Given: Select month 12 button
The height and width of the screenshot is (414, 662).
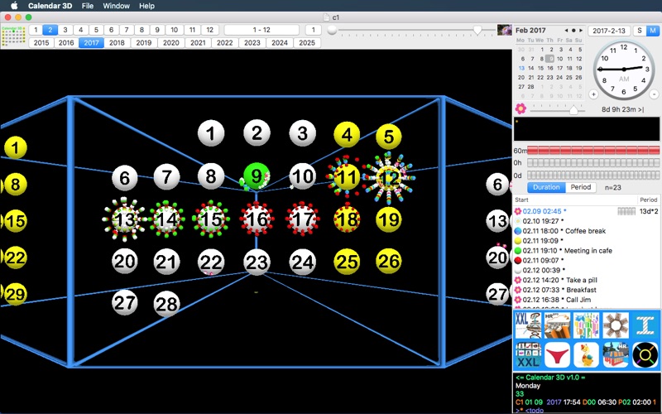Looking at the screenshot, I should [x=210, y=30].
